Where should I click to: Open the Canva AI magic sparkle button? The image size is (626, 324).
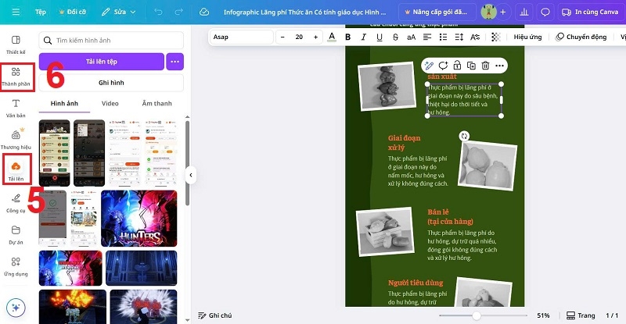pos(16,308)
